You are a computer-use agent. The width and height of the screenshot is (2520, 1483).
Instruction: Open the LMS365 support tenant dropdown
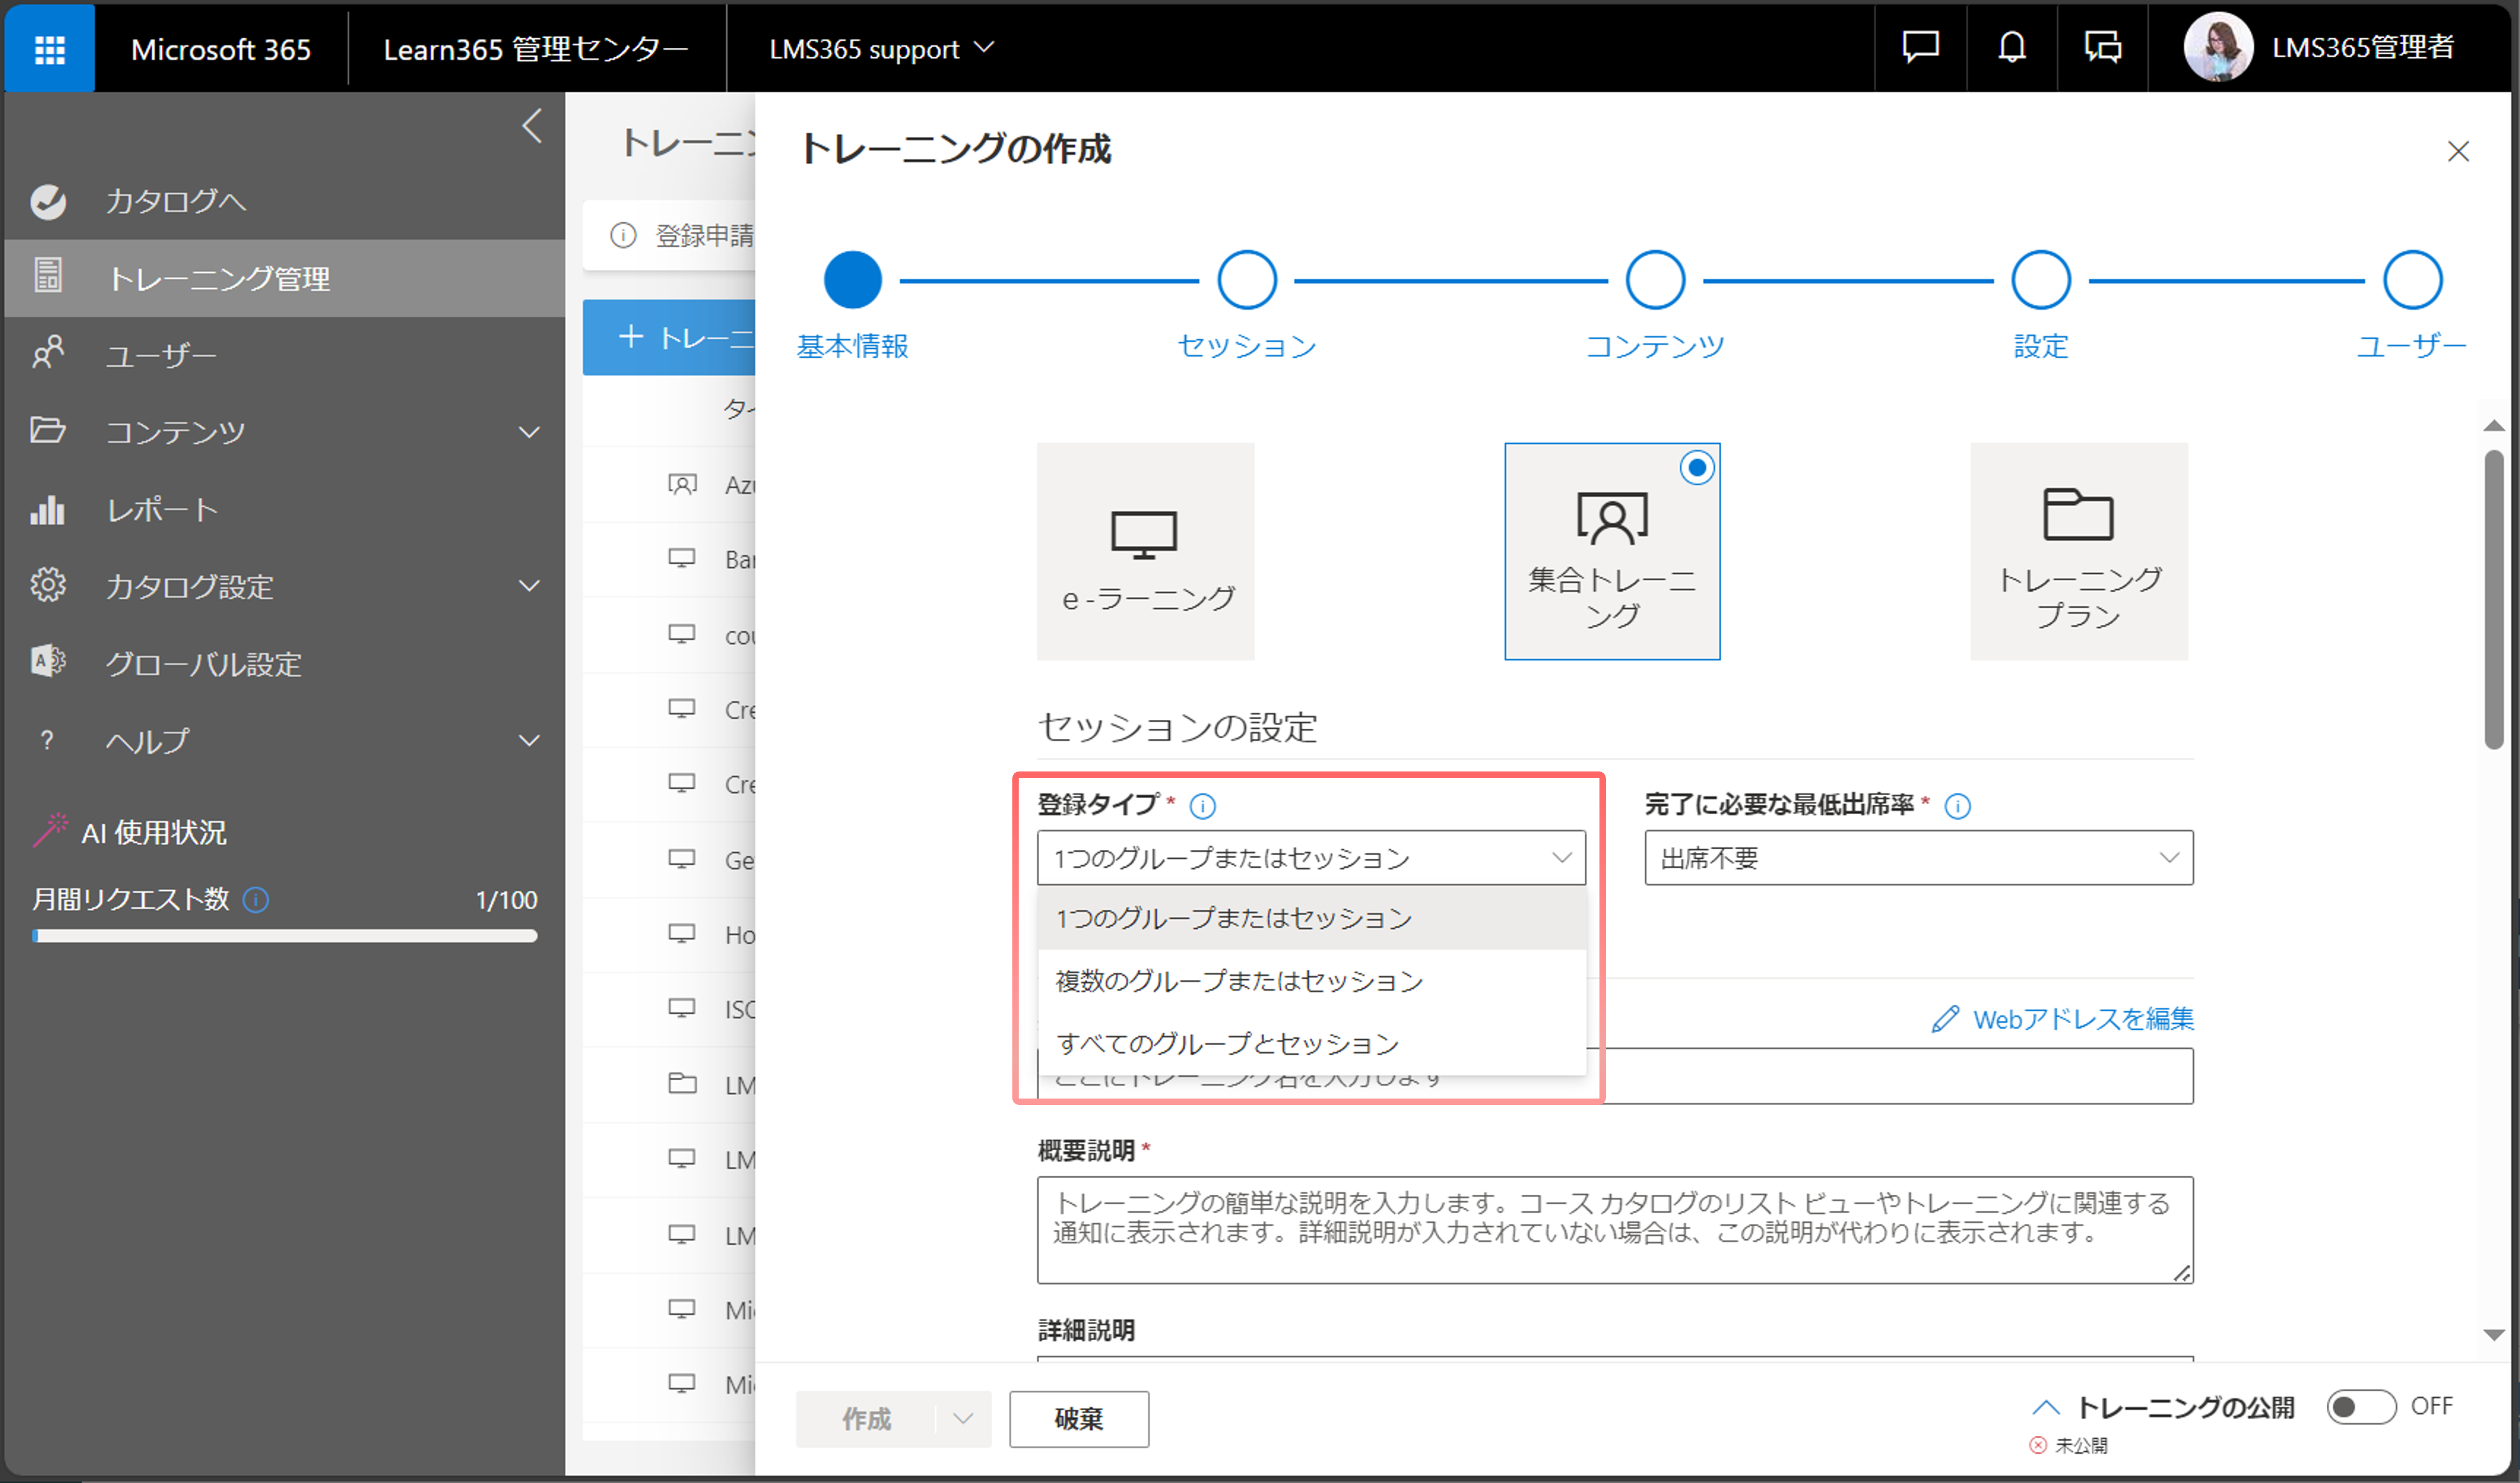tap(881, 48)
